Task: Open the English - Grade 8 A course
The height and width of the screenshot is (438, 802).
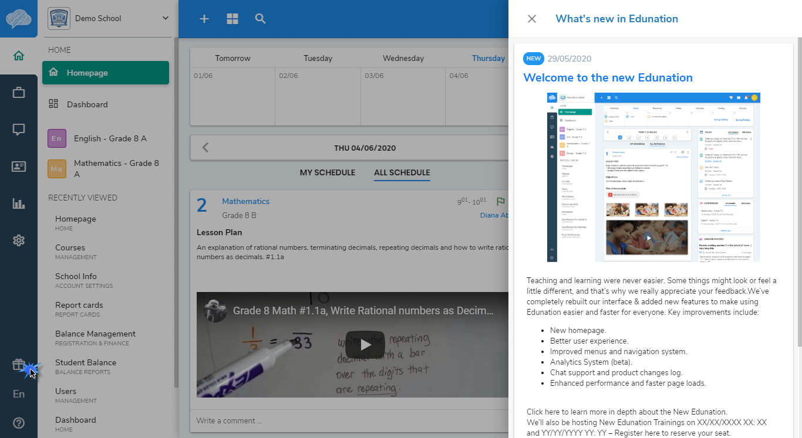Action: click(x=110, y=138)
